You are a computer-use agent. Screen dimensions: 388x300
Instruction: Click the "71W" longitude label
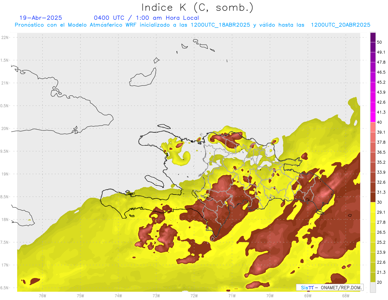[x=232, y=296]
